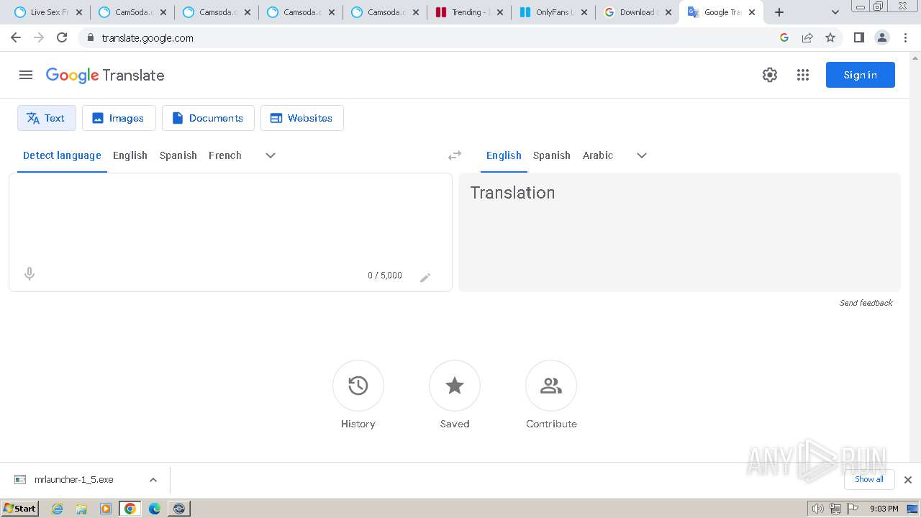The height and width of the screenshot is (518, 921).
Task: Click the clock showing 9:03 PM
Action: click(x=884, y=509)
